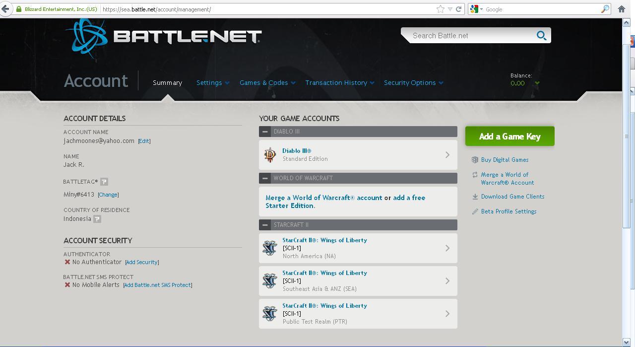The image size is (635, 347).
Task: Bookmark the page with the star icon
Action: [440, 9]
